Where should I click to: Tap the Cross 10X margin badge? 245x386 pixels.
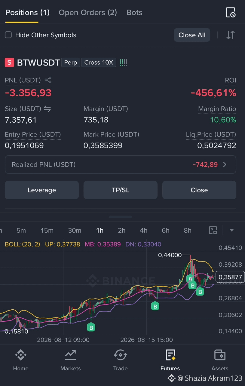click(x=99, y=63)
